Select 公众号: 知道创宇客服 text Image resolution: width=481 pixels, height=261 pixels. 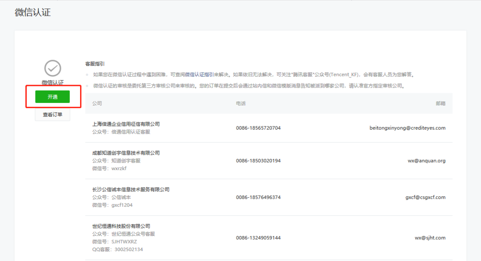tap(116, 161)
